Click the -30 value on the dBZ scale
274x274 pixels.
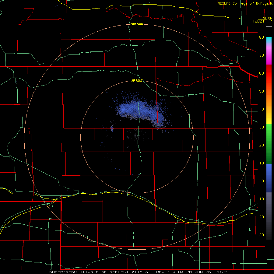tap(260, 235)
